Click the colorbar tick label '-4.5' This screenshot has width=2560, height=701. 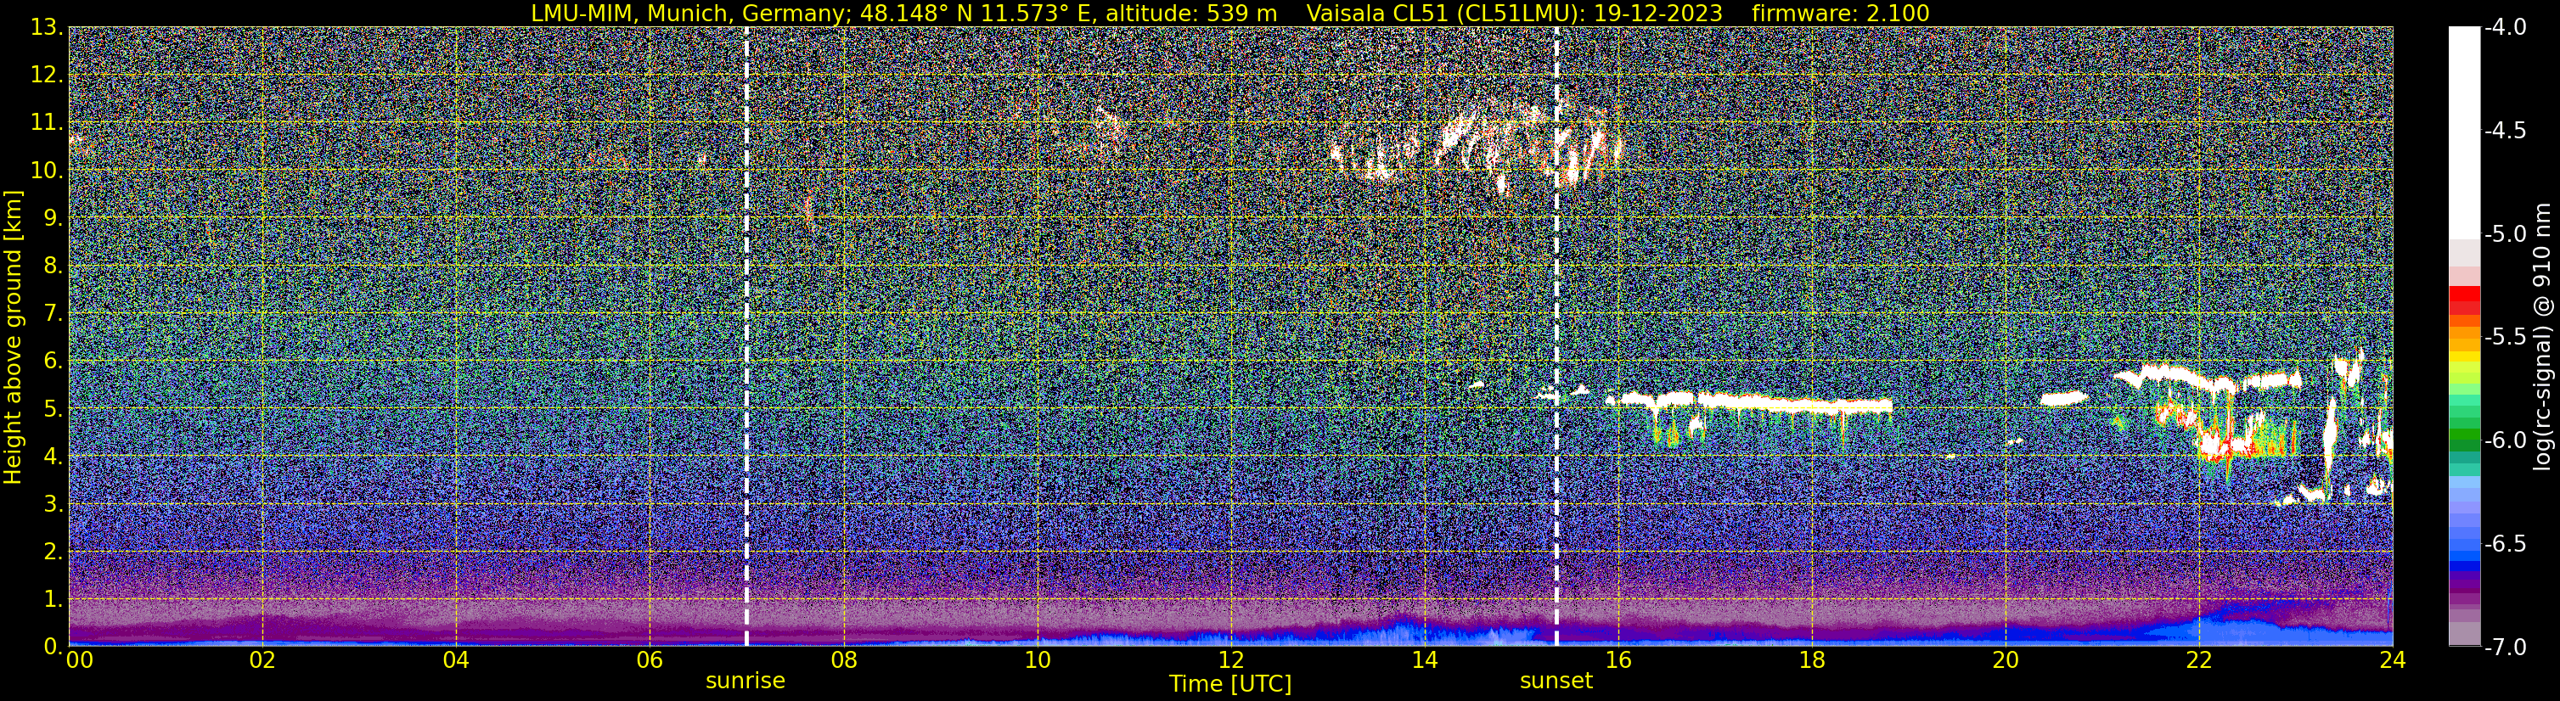coord(2506,131)
